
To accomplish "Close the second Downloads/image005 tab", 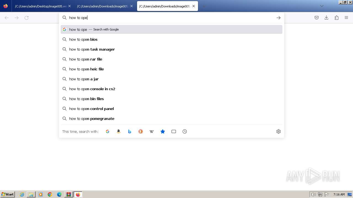I will coord(132,6).
